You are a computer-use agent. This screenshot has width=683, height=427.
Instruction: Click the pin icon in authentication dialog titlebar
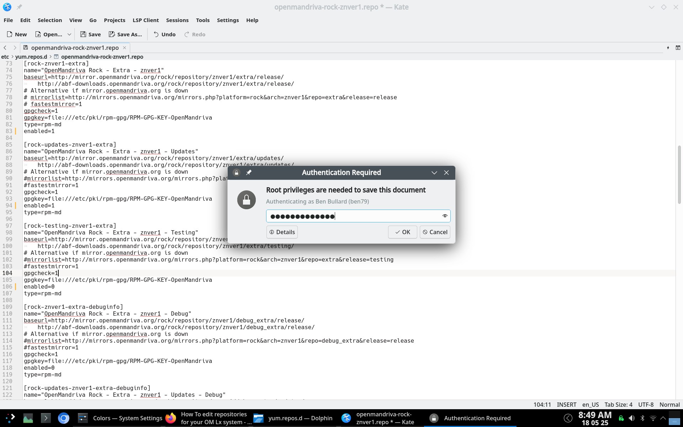tap(249, 173)
